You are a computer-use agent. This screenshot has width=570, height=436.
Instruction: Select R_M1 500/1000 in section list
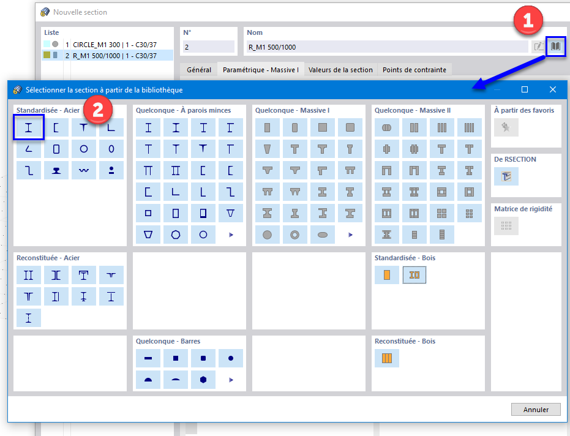point(108,55)
